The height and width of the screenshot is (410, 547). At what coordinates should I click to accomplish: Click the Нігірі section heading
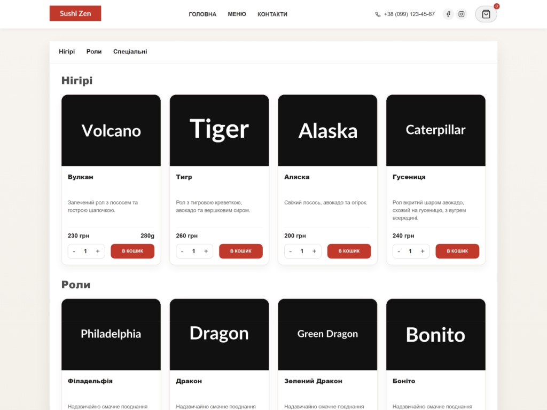point(77,81)
